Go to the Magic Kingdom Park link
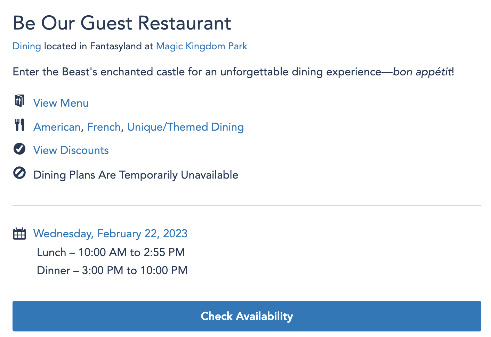The height and width of the screenshot is (337, 491). pos(201,46)
